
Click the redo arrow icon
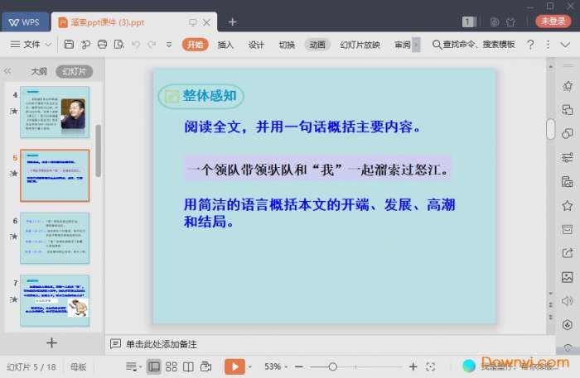click(152, 45)
